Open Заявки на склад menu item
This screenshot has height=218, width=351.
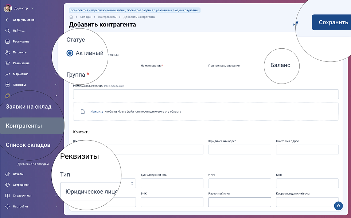(28, 107)
